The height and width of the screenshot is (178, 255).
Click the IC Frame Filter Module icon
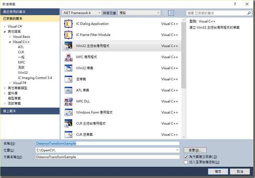tap(68, 35)
